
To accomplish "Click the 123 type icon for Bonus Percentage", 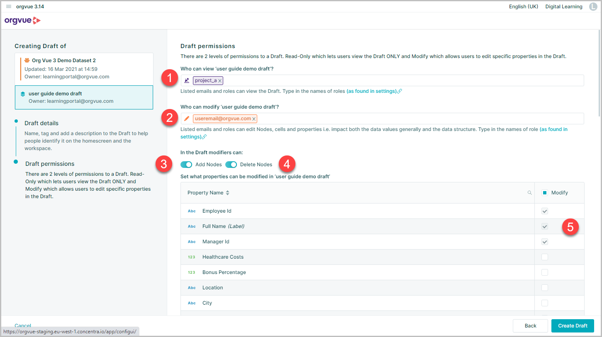I will (191, 272).
